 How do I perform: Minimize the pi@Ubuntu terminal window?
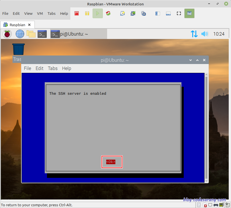[x=191, y=60]
